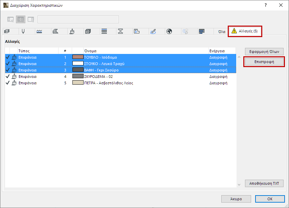
Task: Select the Pen Sets tab icon
Action: tap(23, 31)
